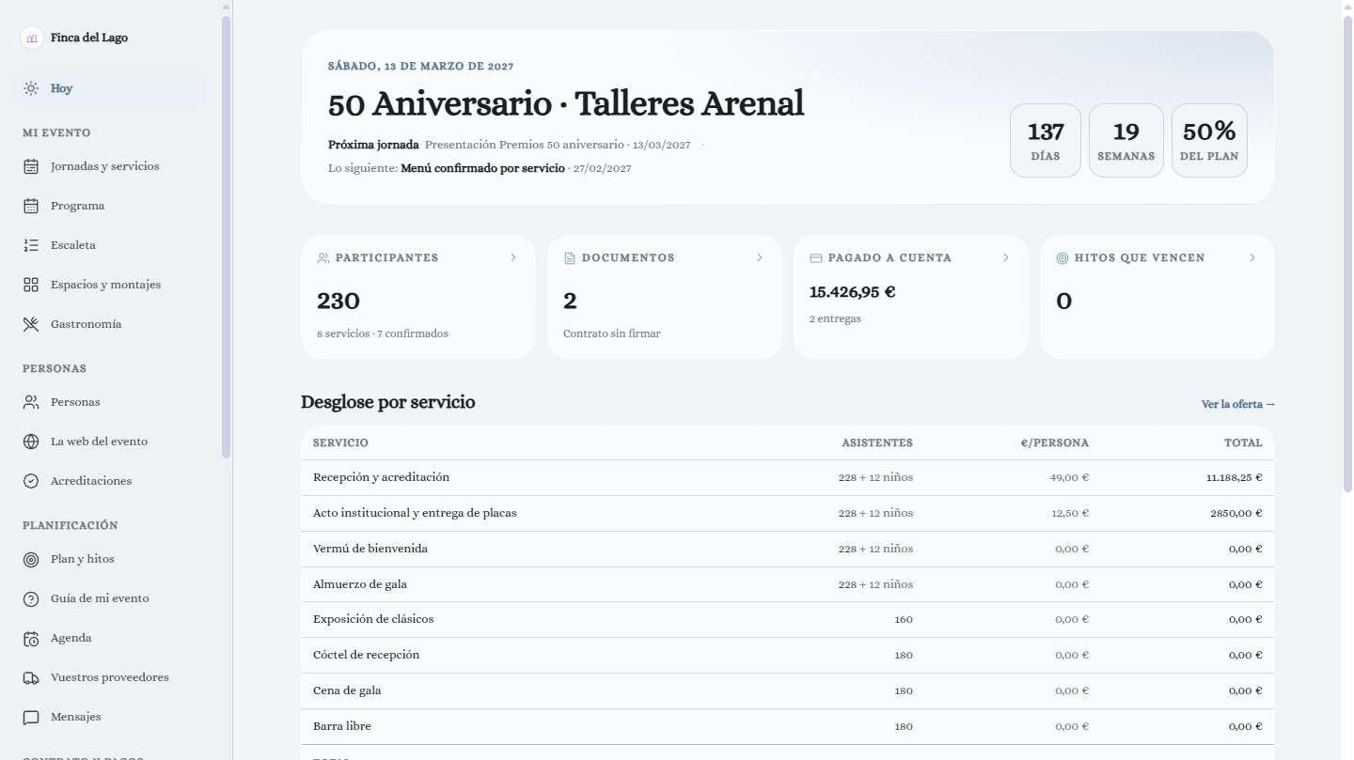Select the Recepción y acreditación row
This screenshot has width=1354, height=760.
[788, 477]
